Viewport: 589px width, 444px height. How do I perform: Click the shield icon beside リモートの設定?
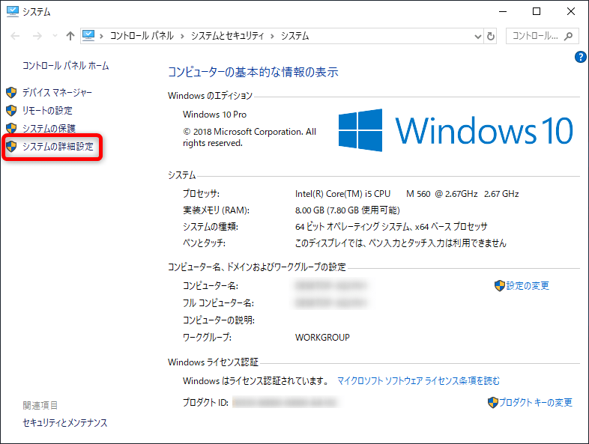11,110
